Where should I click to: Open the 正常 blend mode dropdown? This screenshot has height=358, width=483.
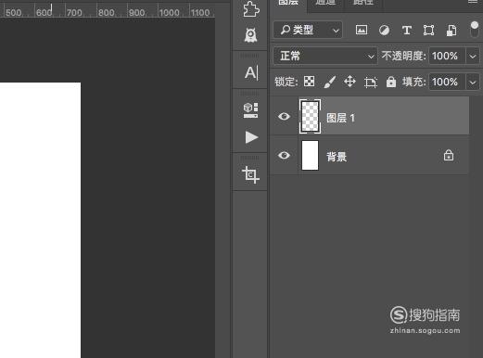(325, 56)
